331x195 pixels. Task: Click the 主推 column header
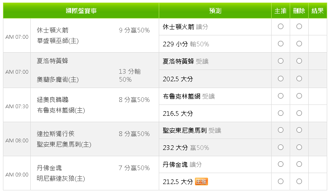280,11
